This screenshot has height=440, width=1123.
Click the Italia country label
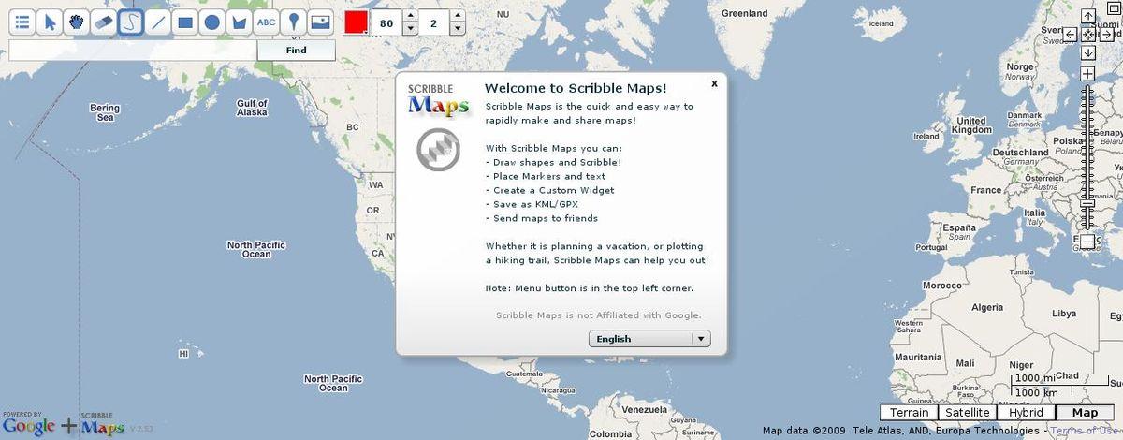coord(1034,213)
